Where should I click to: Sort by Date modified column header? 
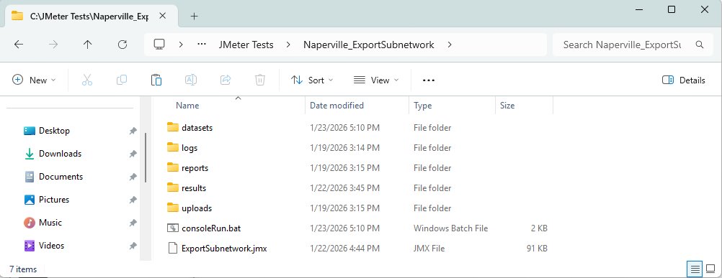pos(337,106)
